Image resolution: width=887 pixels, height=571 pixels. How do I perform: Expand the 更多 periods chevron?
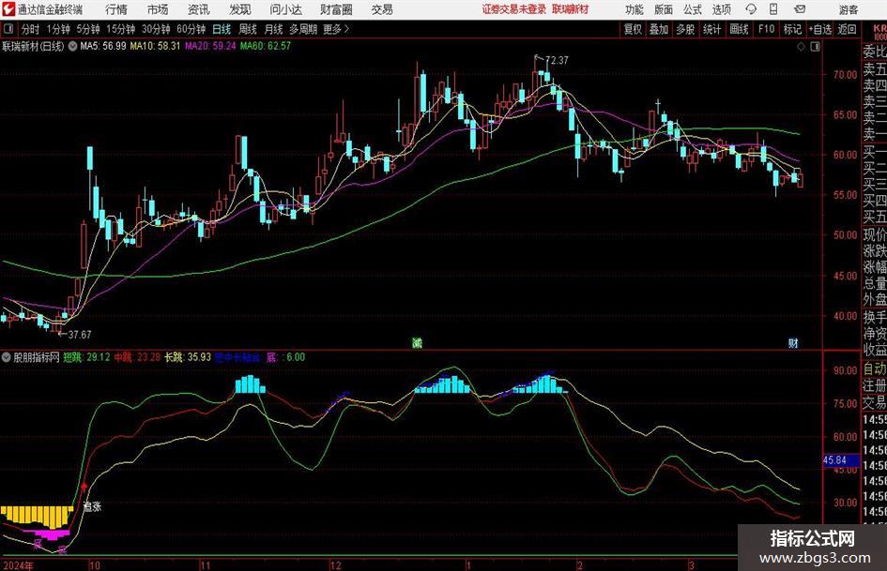point(337,29)
